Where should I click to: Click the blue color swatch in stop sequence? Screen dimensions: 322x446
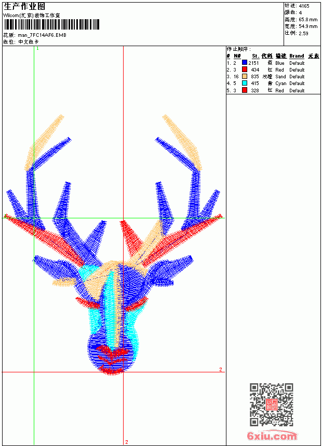[245, 63]
